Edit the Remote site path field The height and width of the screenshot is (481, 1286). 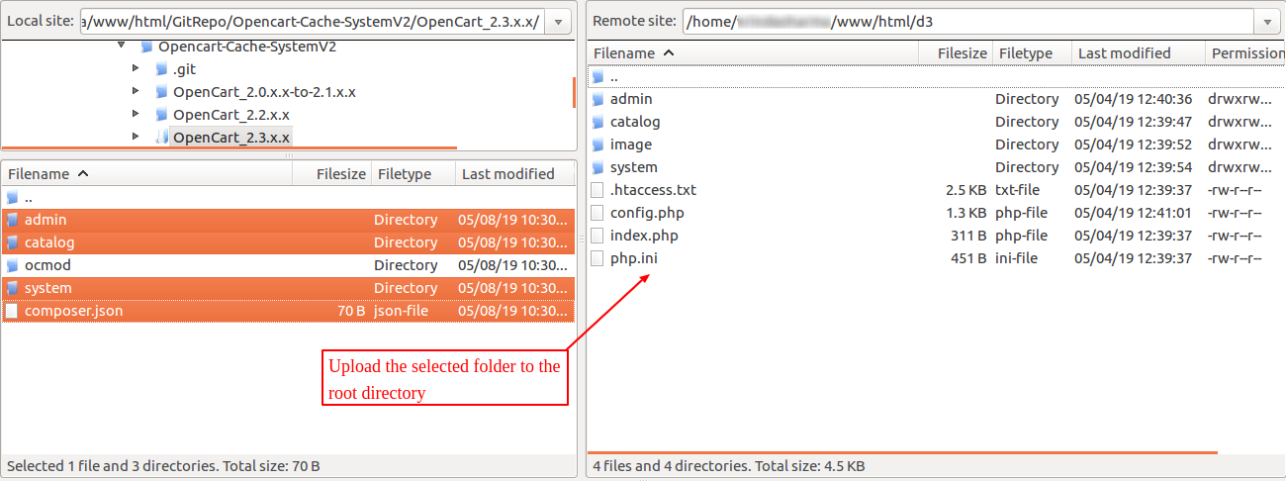pos(967,21)
